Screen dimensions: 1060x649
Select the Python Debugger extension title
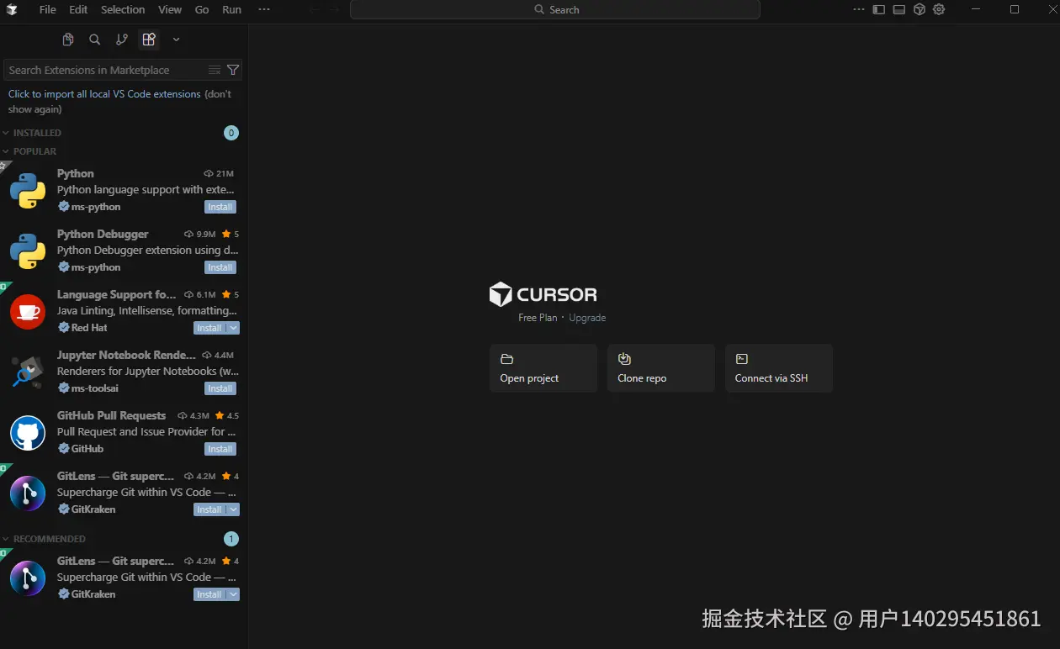pyautogui.click(x=103, y=234)
